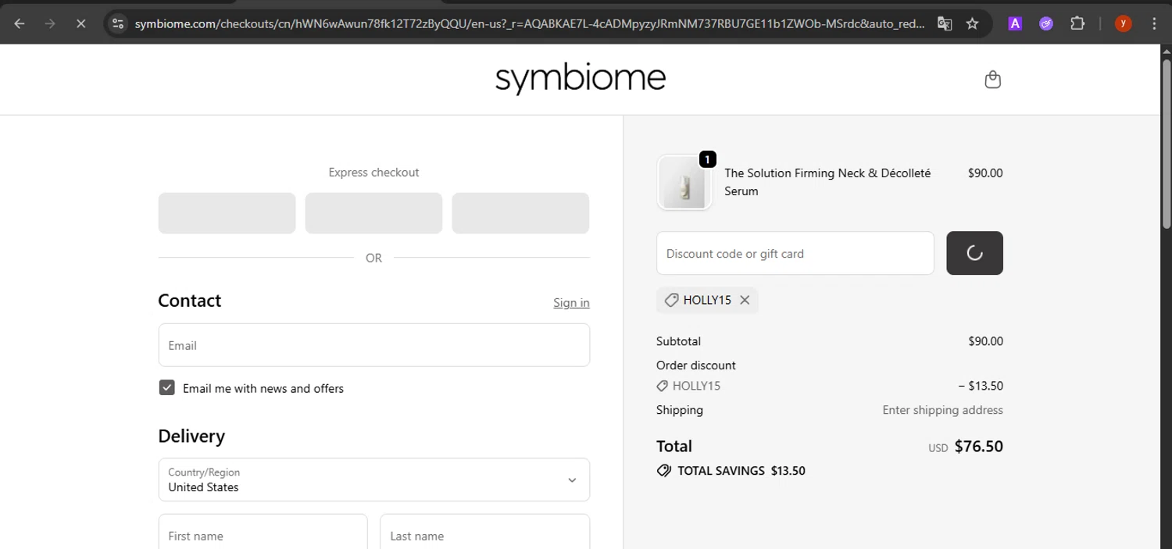Open site information icon in address bar
This screenshot has width=1172, height=549.
(118, 23)
